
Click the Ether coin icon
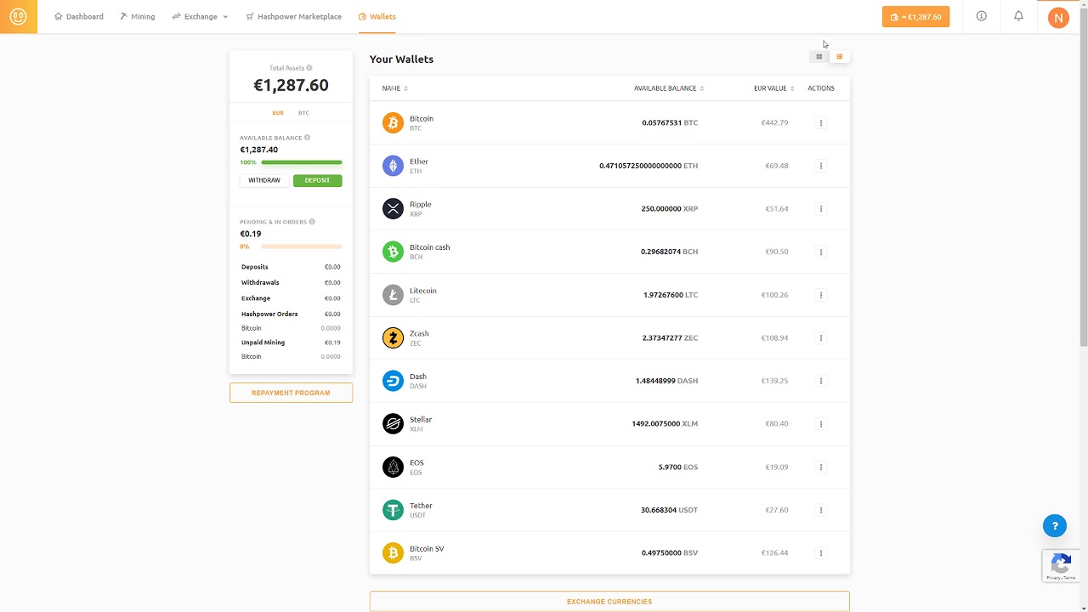point(393,166)
